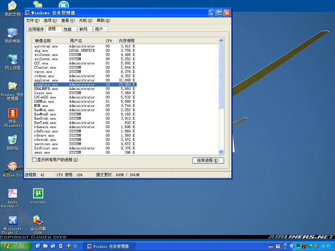The height and width of the screenshot is (251, 335).
Task: Click the folder icon in quick launch
Action: pos(45,246)
